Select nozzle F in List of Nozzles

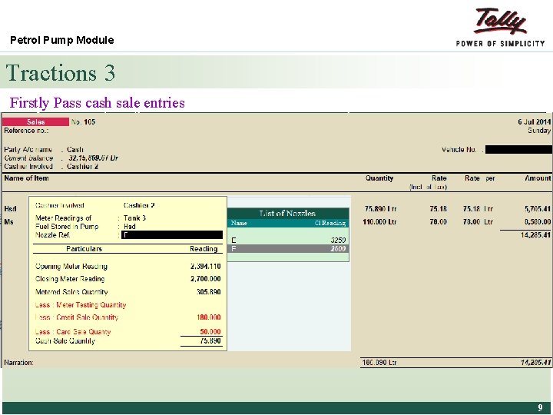pyautogui.click(x=288, y=249)
